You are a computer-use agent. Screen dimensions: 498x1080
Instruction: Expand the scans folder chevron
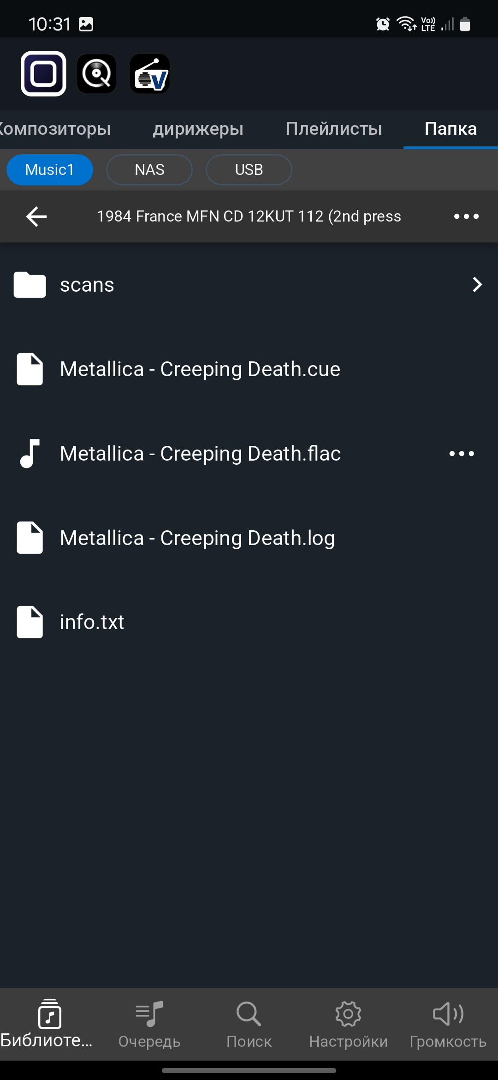click(477, 285)
